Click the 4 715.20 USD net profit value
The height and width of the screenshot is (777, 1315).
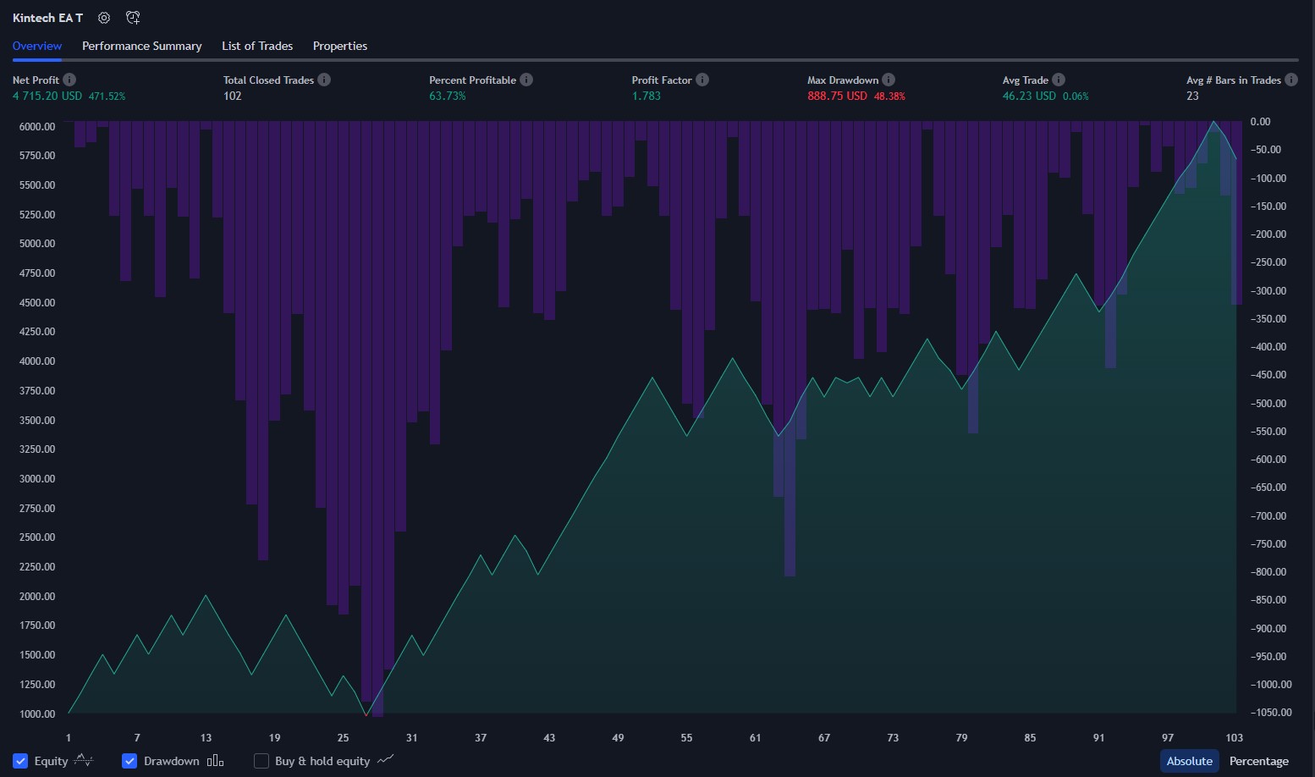point(47,96)
